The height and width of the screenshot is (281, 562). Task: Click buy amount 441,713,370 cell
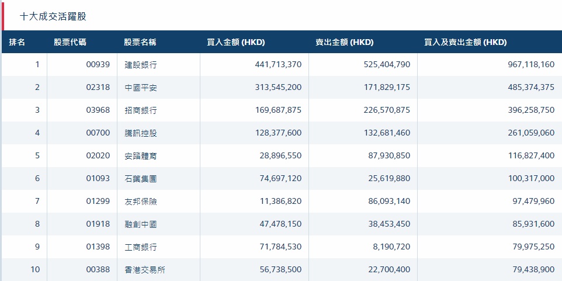(x=278, y=65)
